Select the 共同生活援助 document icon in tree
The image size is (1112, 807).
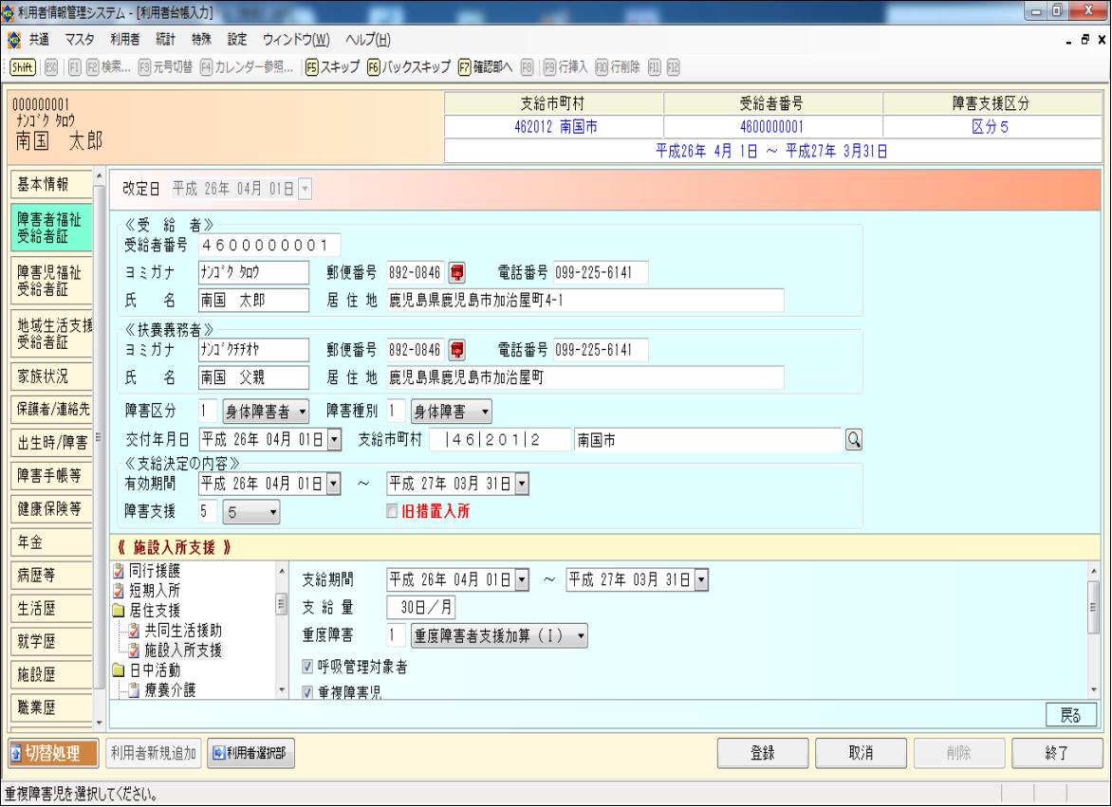(134, 631)
